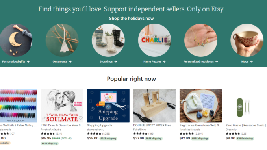The height and width of the screenshot is (150, 267).
Task: Open the moon Personalized gifts circle image
Action: pyautogui.click(x=16, y=40)
